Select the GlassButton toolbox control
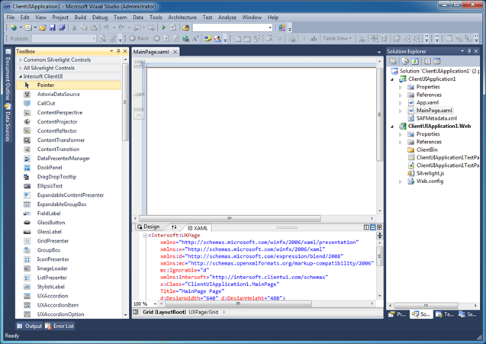 pos(68,223)
